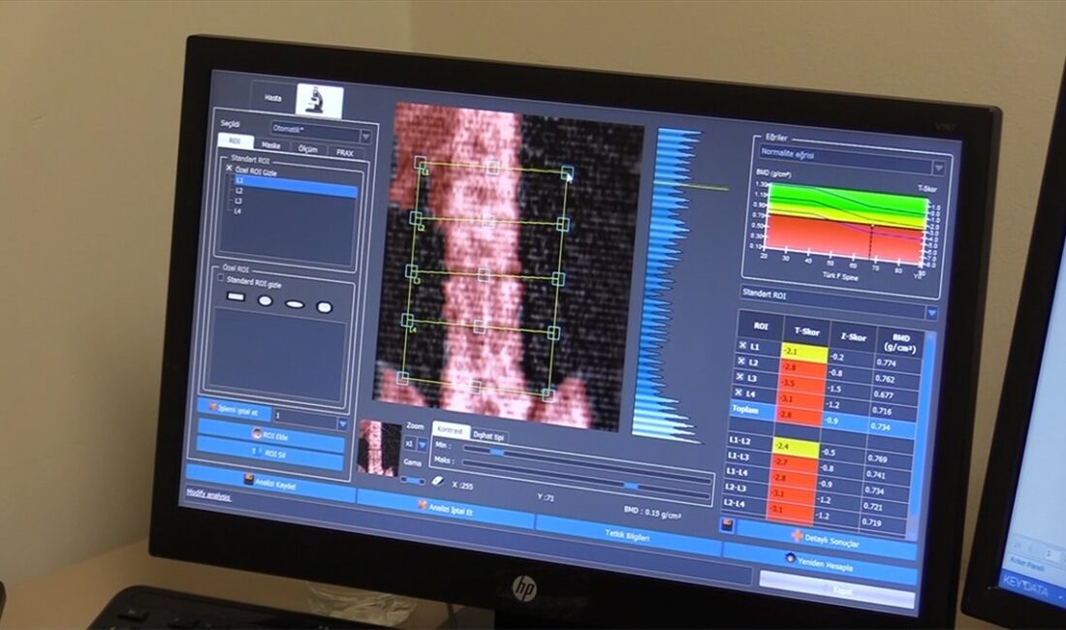Click the L4 left edge ROI handle
The image size is (1066, 630).
pos(407,320)
